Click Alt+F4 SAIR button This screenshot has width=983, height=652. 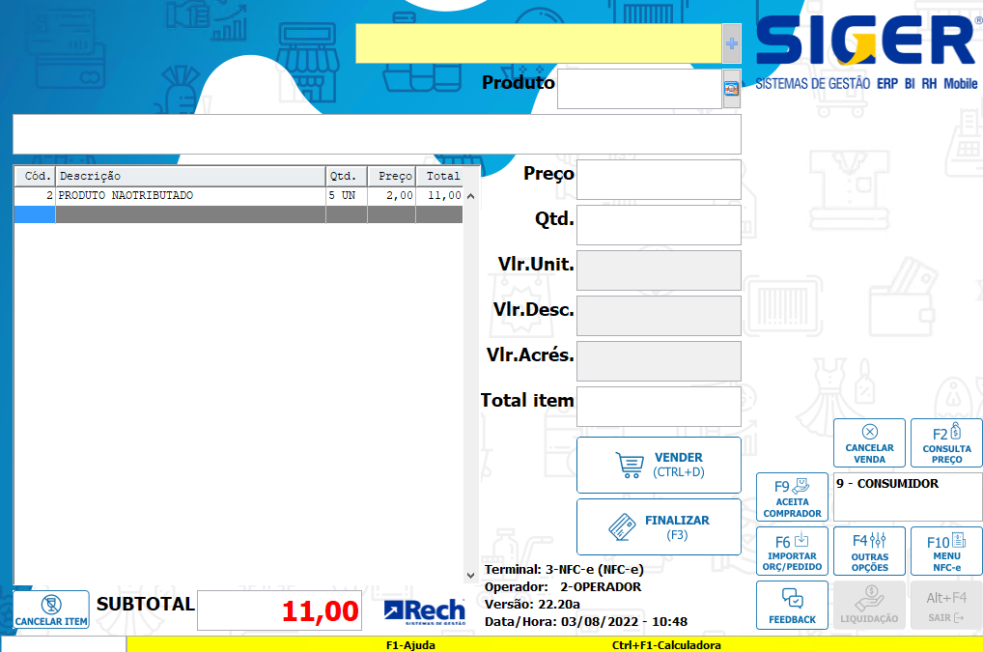point(946,605)
